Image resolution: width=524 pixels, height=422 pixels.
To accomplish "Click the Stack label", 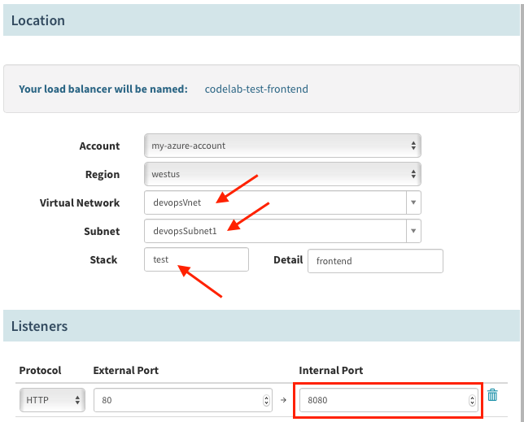I will tap(103, 259).
